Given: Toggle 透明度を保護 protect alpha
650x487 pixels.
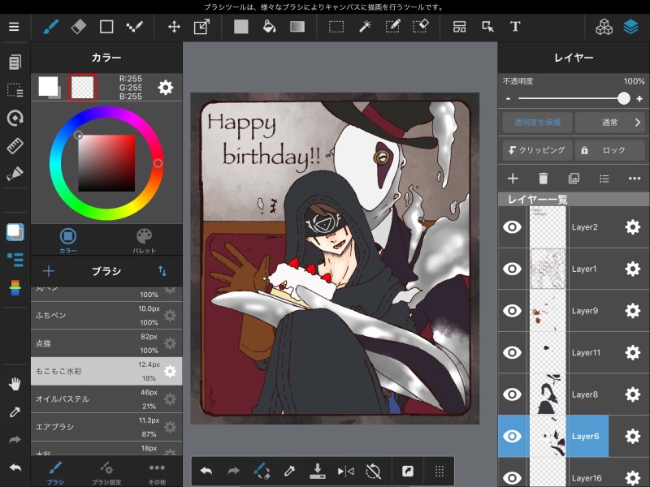Looking at the screenshot, I should tap(537, 123).
